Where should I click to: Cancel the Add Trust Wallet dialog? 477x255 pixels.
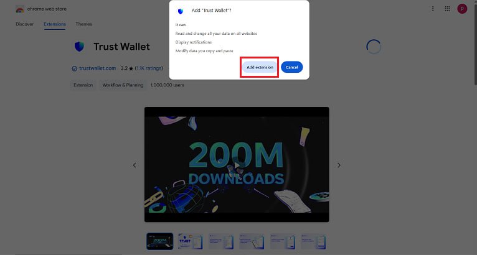point(291,67)
